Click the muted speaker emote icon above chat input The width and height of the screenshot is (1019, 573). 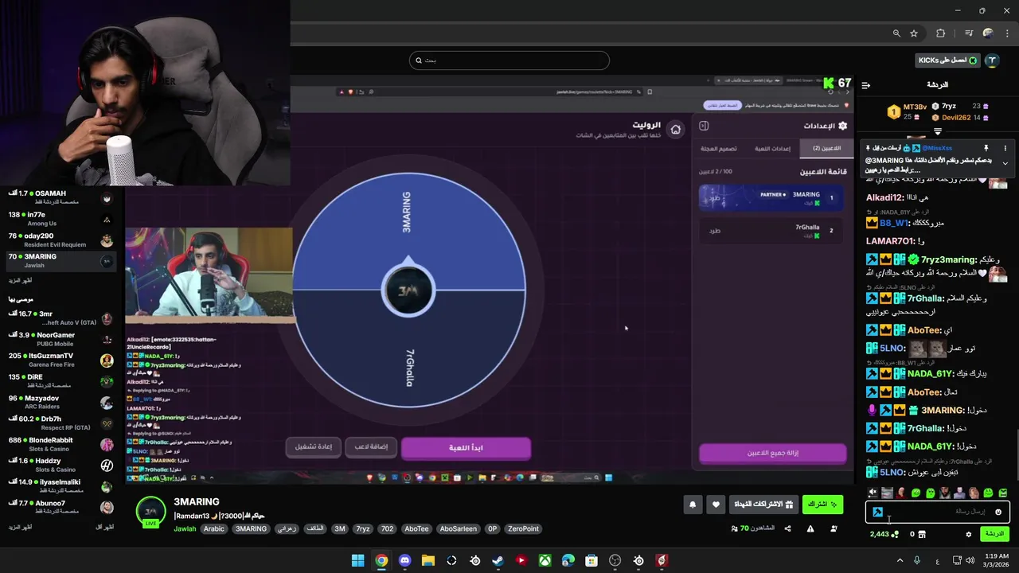873,493
